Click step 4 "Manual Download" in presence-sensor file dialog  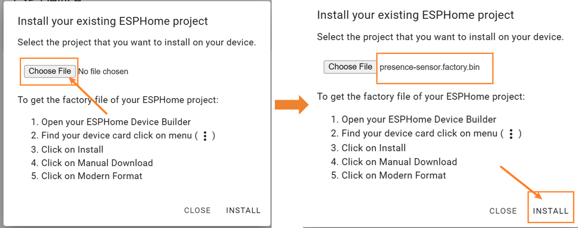click(394, 162)
